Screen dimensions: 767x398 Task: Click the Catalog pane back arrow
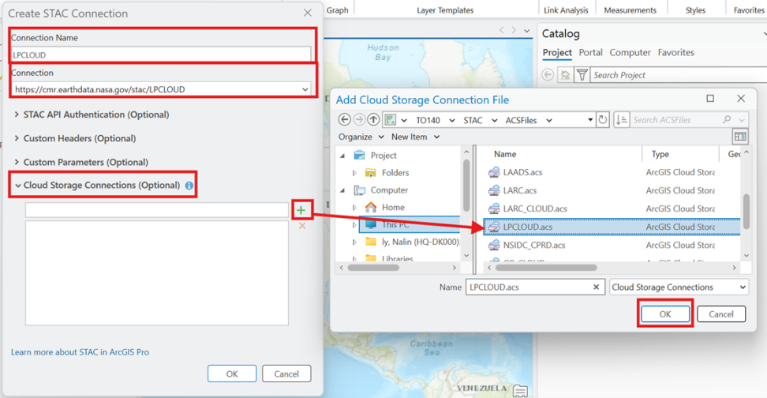[x=548, y=75]
